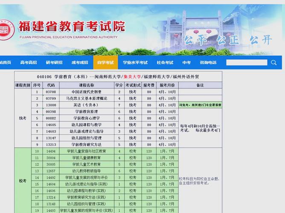Select course 学前教育研究方法 in 统考 rows
The image size is (285, 213).
pyautogui.click(x=87, y=144)
